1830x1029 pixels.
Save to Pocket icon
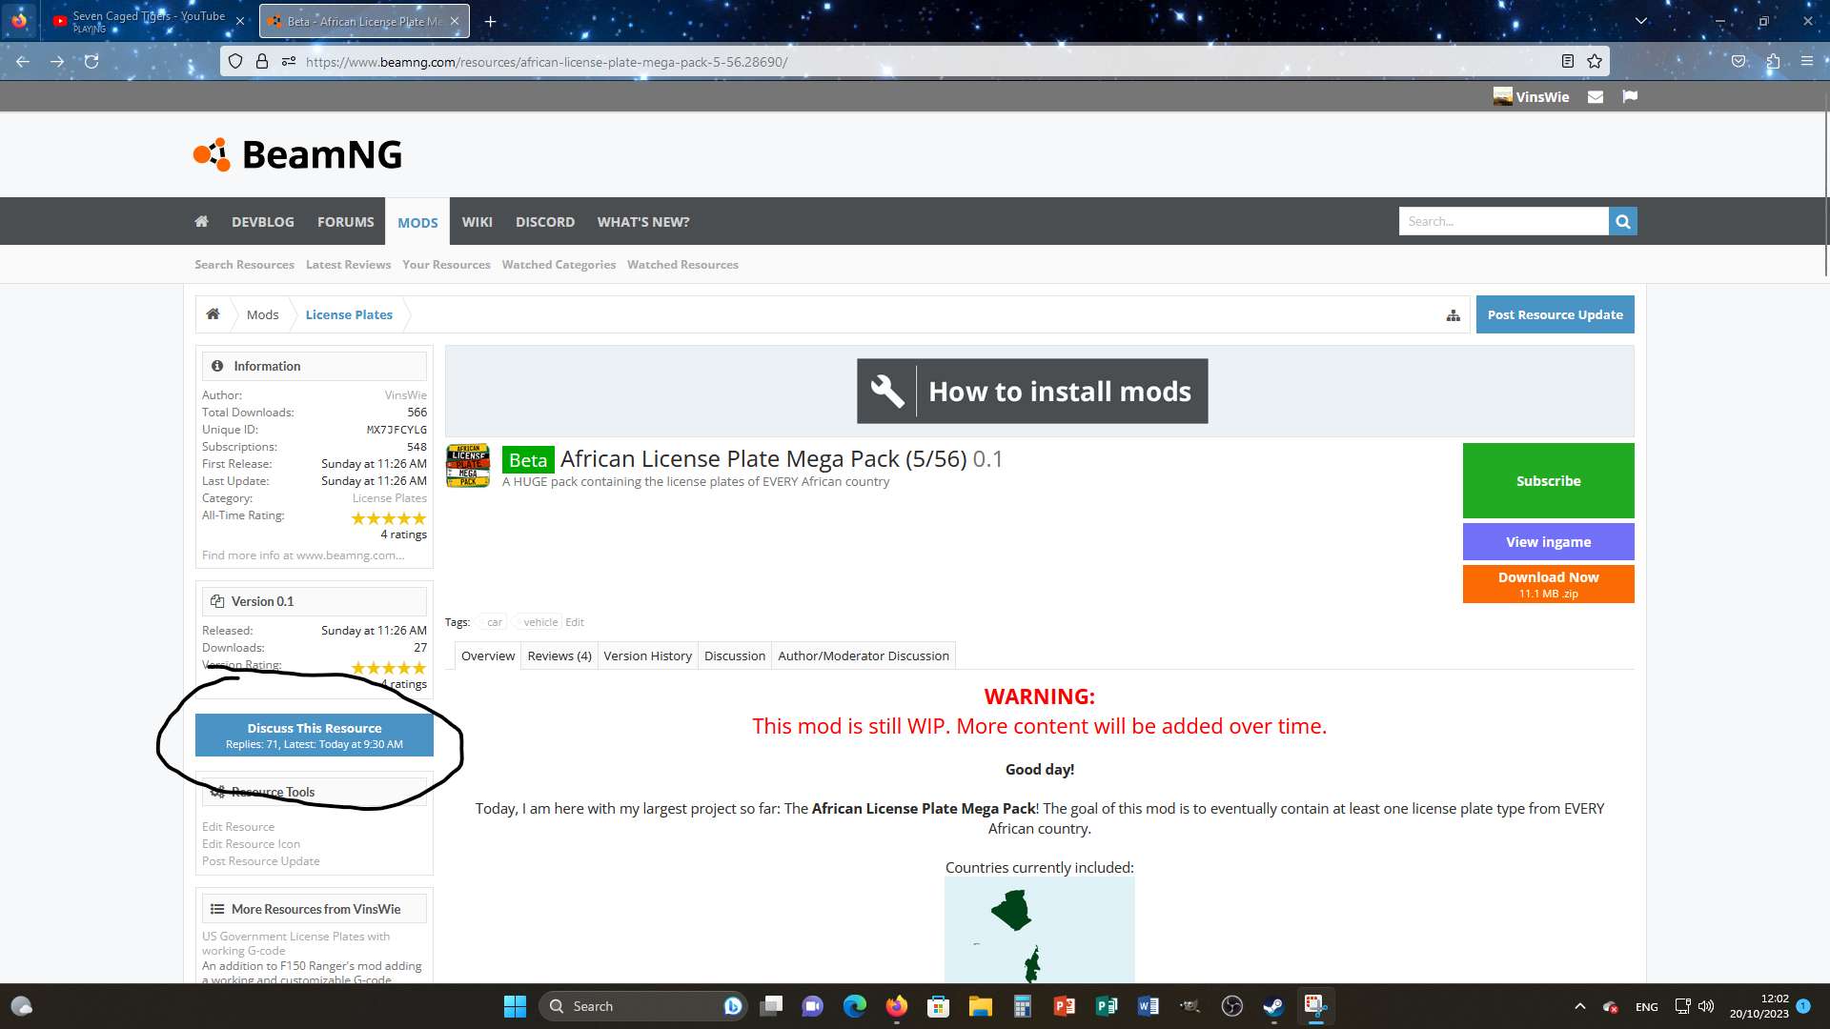(x=1738, y=61)
